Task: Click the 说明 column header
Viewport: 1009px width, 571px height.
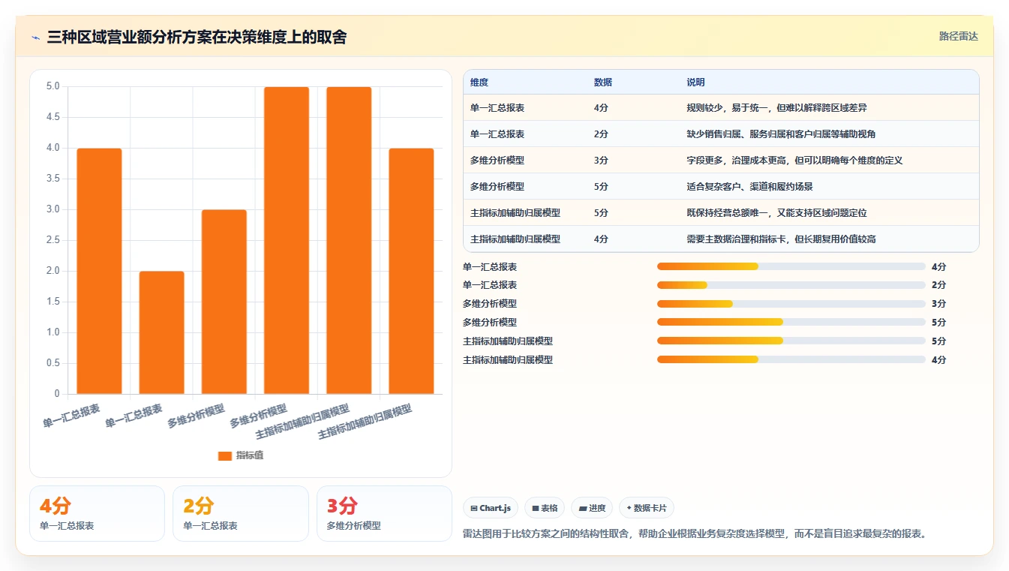Action: (695, 83)
